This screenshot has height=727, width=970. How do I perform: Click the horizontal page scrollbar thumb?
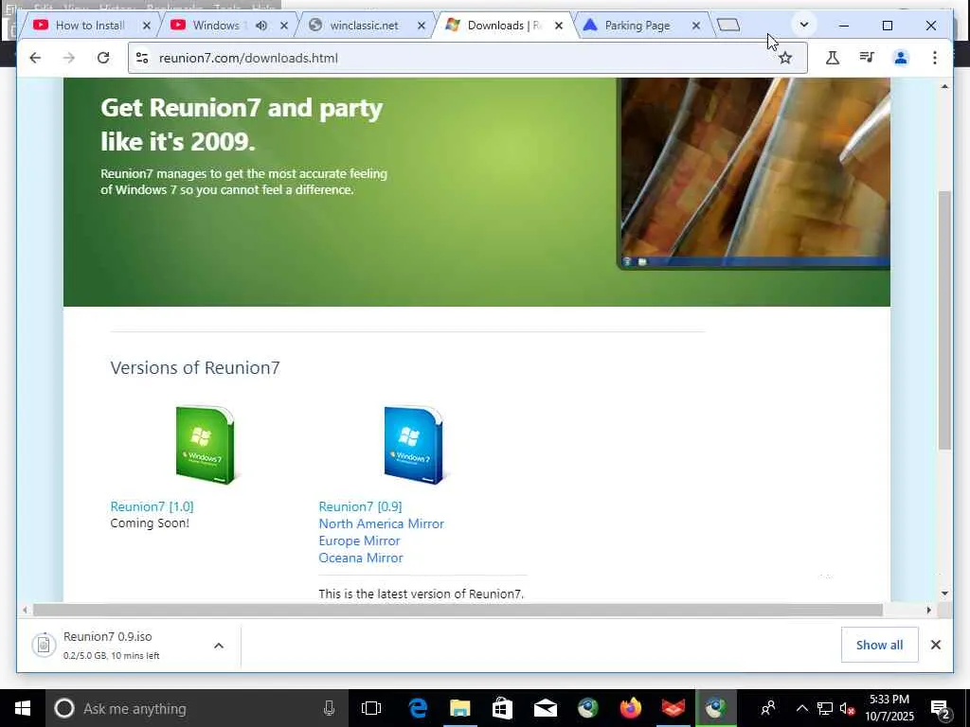[x=458, y=610]
